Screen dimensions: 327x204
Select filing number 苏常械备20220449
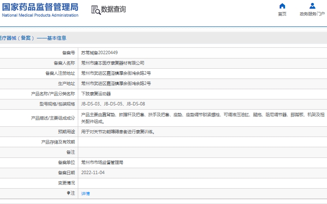click(99, 52)
